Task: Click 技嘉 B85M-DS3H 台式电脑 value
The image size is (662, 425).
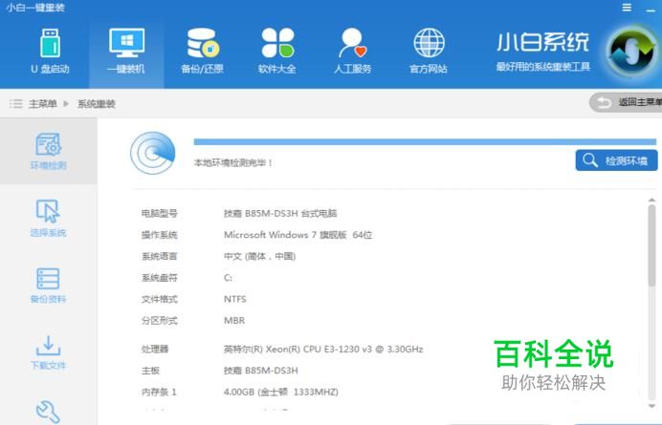Action: (280, 213)
